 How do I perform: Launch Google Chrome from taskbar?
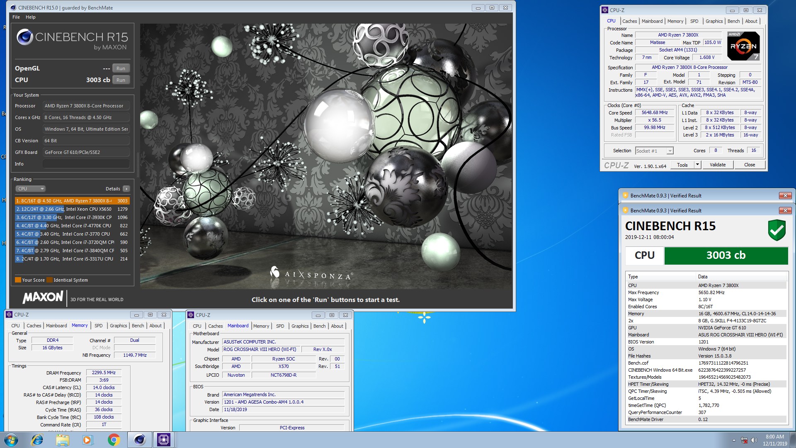coord(114,440)
